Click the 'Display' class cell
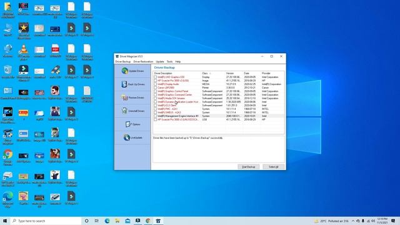Screen dimensions: 400x225 (x=206, y=77)
